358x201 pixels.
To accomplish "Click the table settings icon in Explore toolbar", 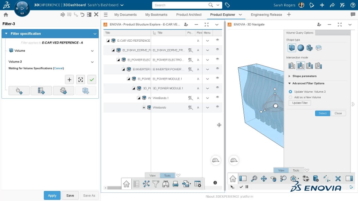I will [x=198, y=184].
